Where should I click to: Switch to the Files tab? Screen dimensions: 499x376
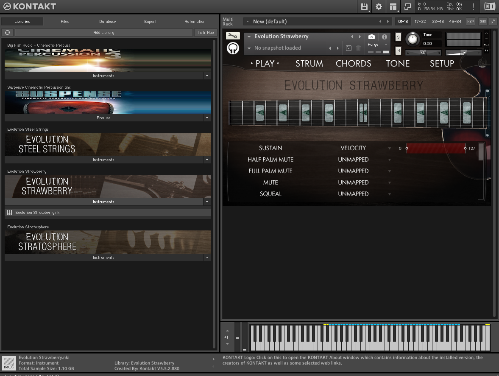(64, 21)
